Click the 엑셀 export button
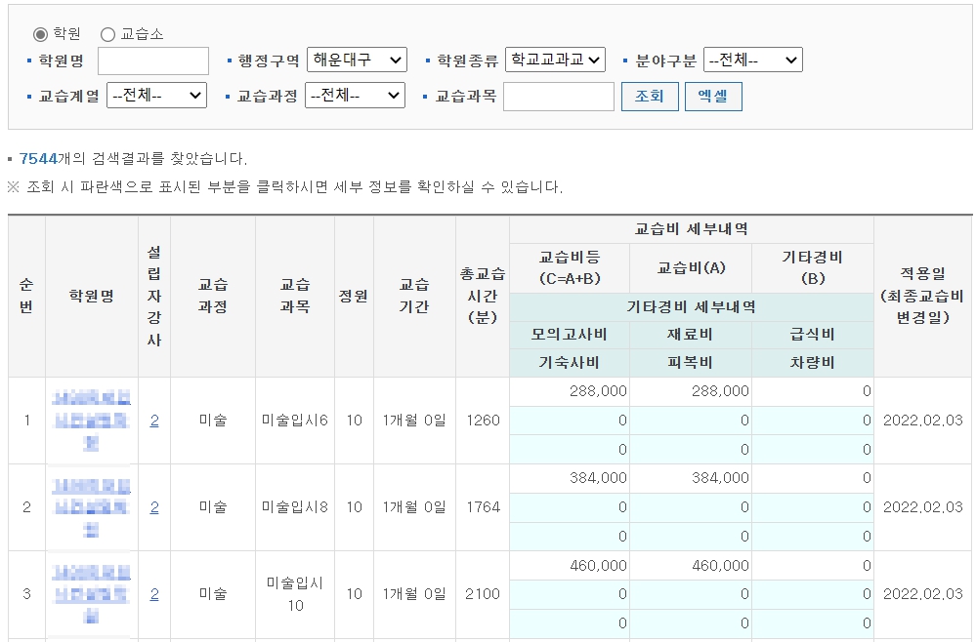This screenshot has width=976, height=642. pyautogui.click(x=713, y=96)
